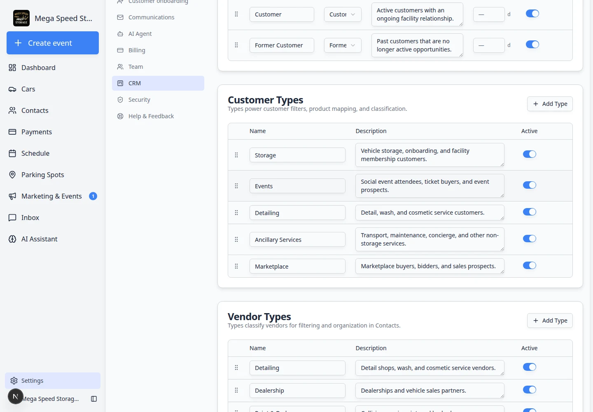593x412 pixels.
Task: Open the Communications settings section
Action: 158,17
